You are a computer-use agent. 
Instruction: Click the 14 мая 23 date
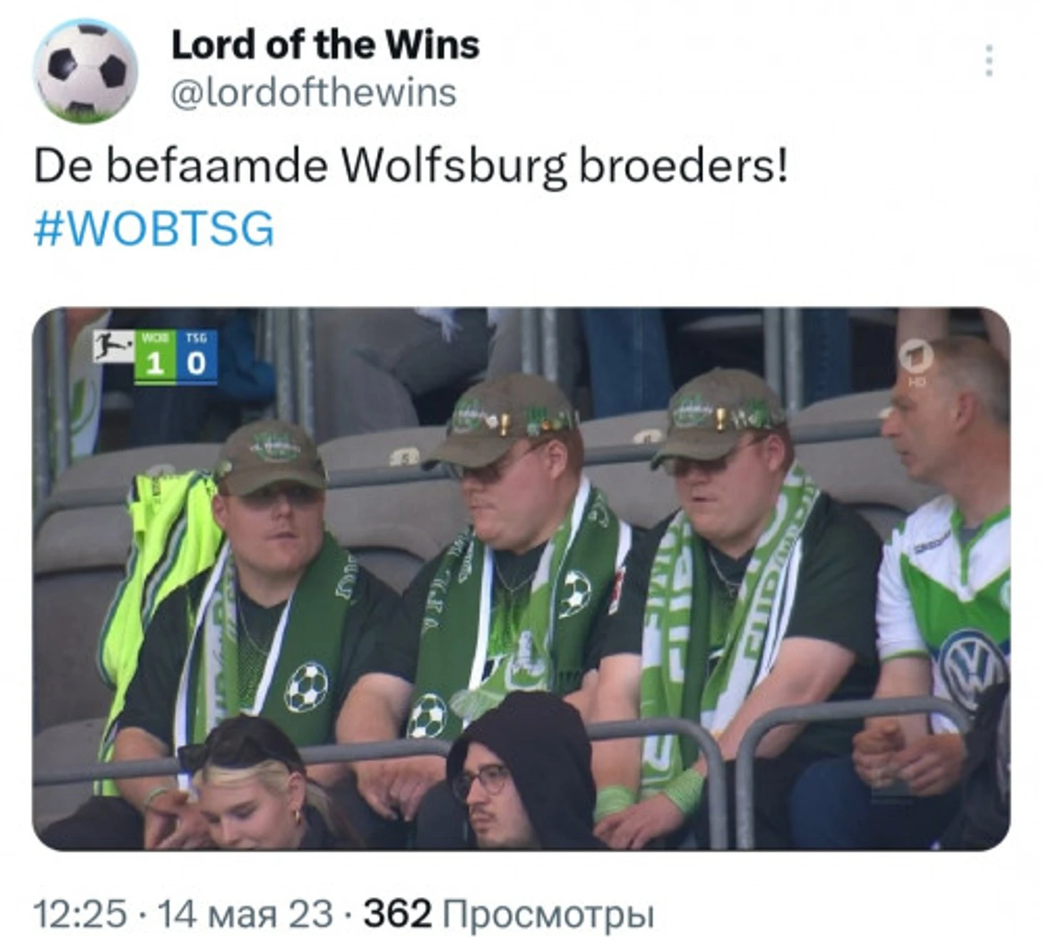pos(245,913)
